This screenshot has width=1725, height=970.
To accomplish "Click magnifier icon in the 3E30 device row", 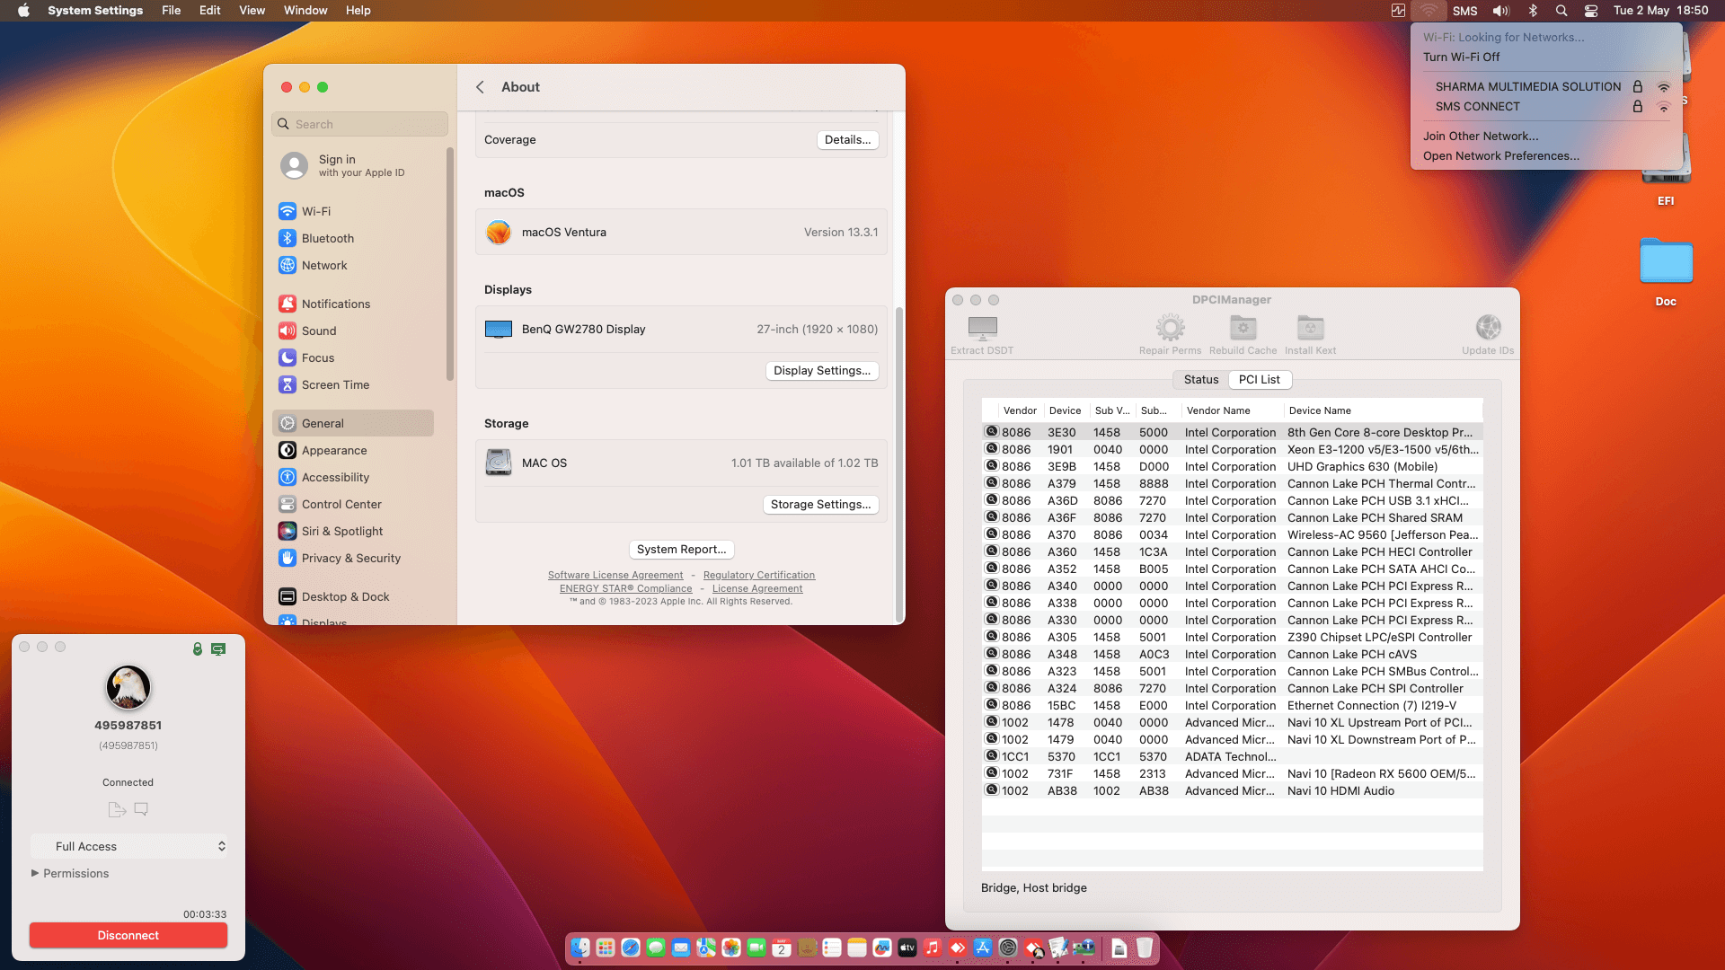I will coord(992,432).
